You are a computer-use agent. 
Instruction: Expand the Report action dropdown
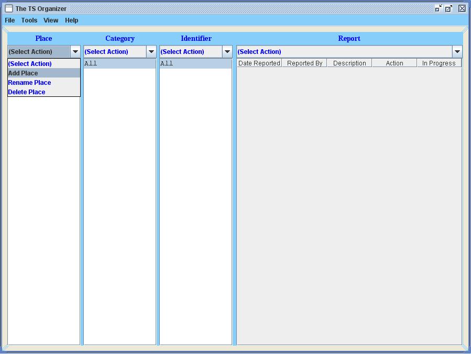pos(457,52)
